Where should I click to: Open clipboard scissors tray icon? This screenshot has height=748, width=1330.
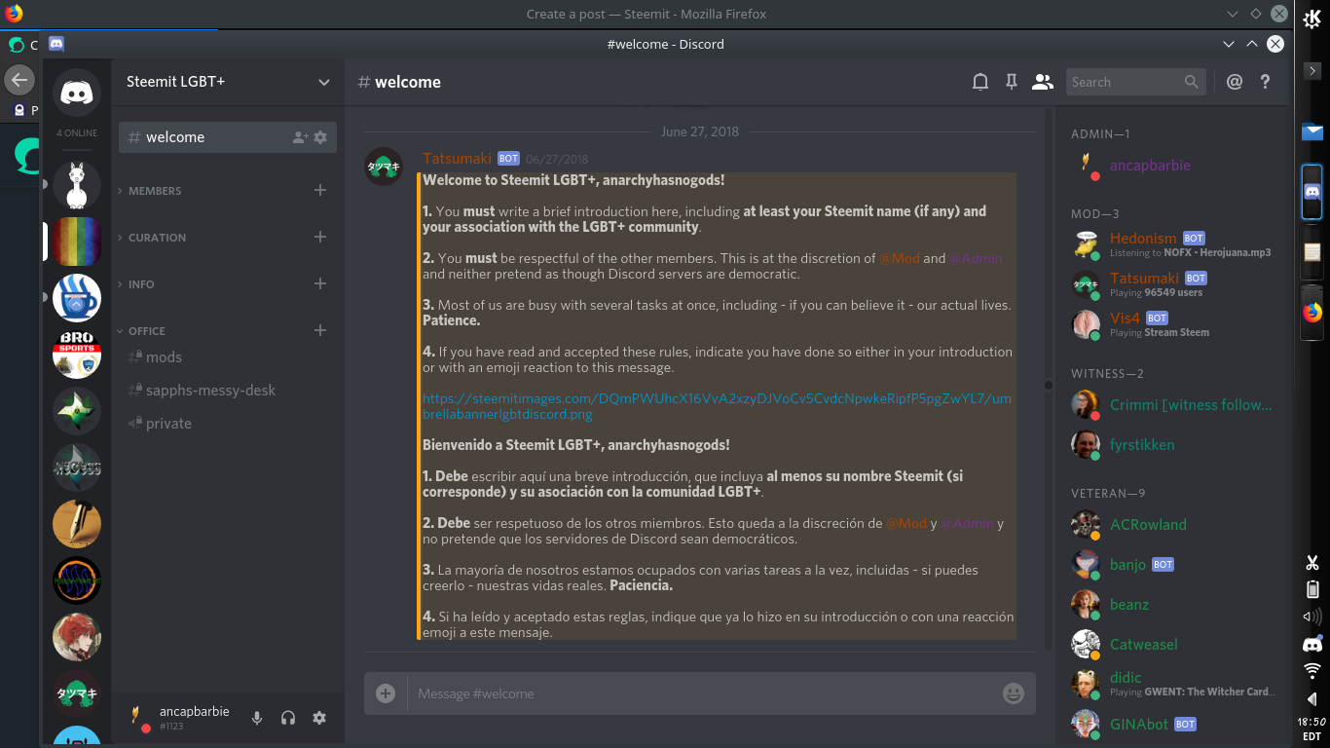(x=1312, y=563)
